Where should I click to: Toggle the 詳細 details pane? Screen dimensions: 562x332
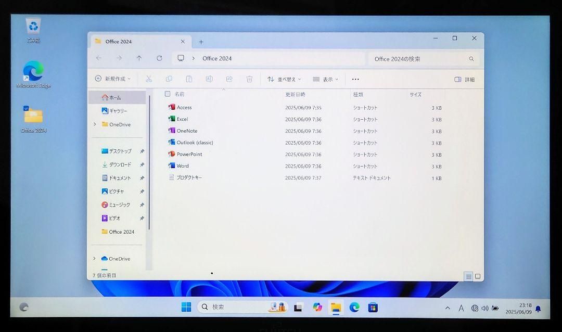[x=464, y=80]
